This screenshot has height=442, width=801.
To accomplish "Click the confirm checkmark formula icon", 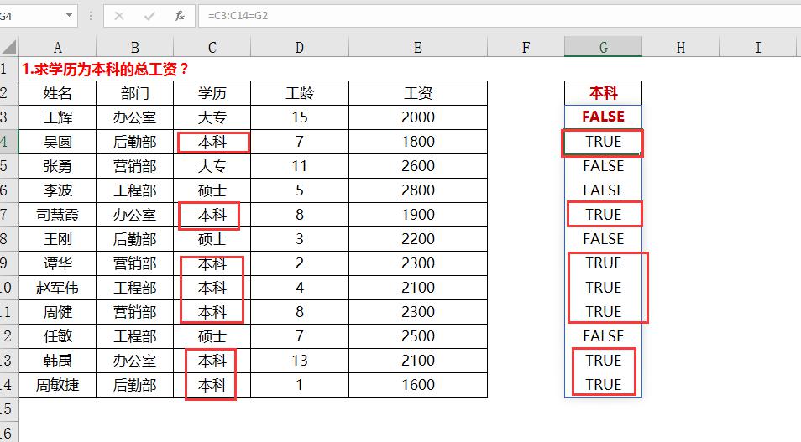I will (x=149, y=16).
